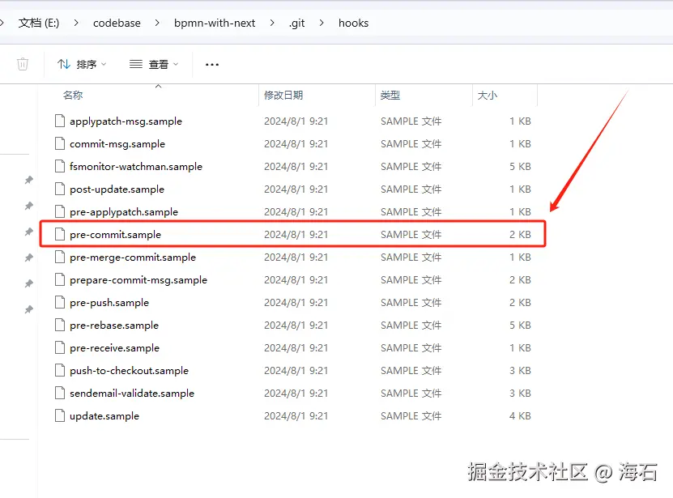Click file icon of pre-merge-commit.sample
Image resolution: width=673 pixels, height=498 pixels.
[60, 258]
